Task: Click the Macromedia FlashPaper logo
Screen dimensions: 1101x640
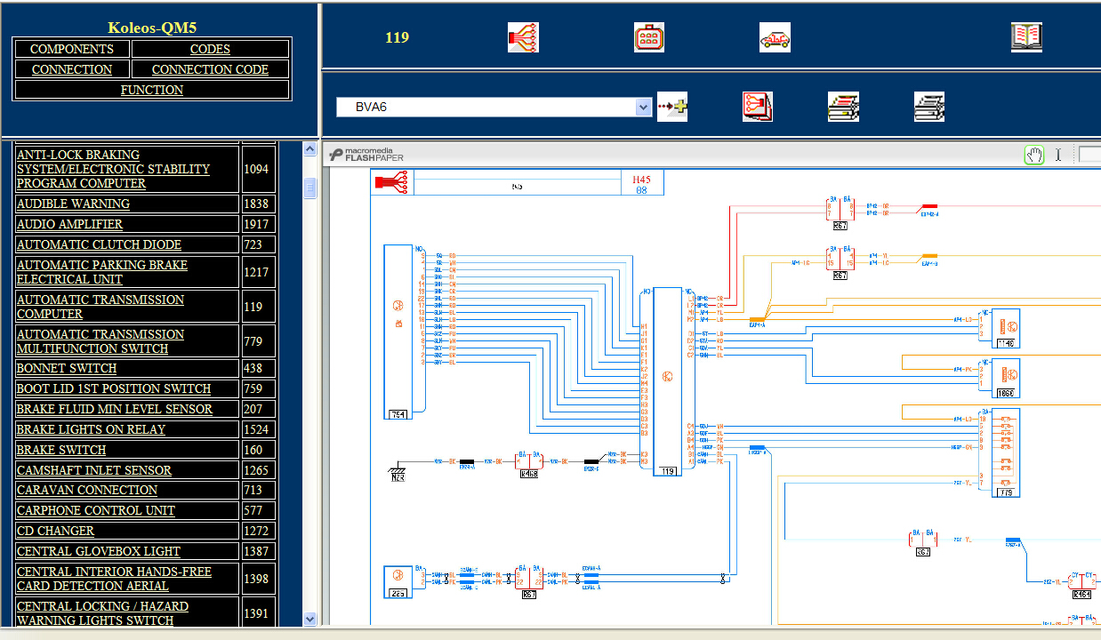Action: [366, 155]
